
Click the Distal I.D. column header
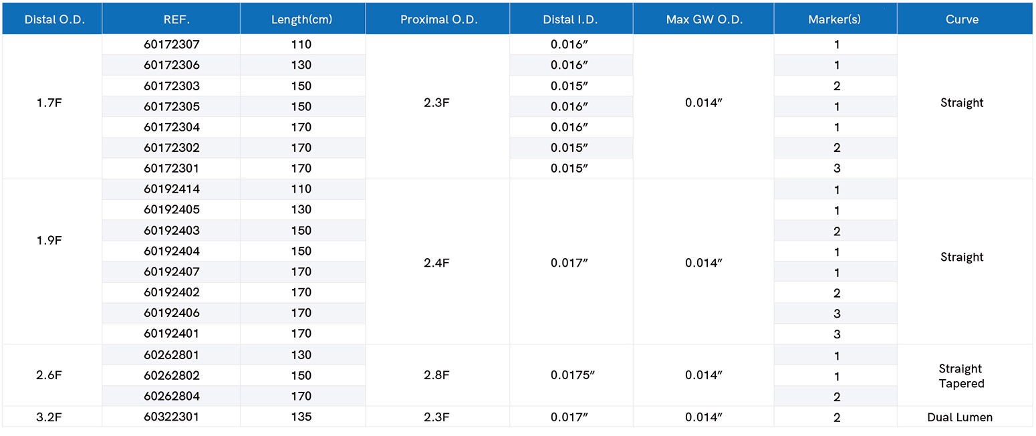point(571,19)
